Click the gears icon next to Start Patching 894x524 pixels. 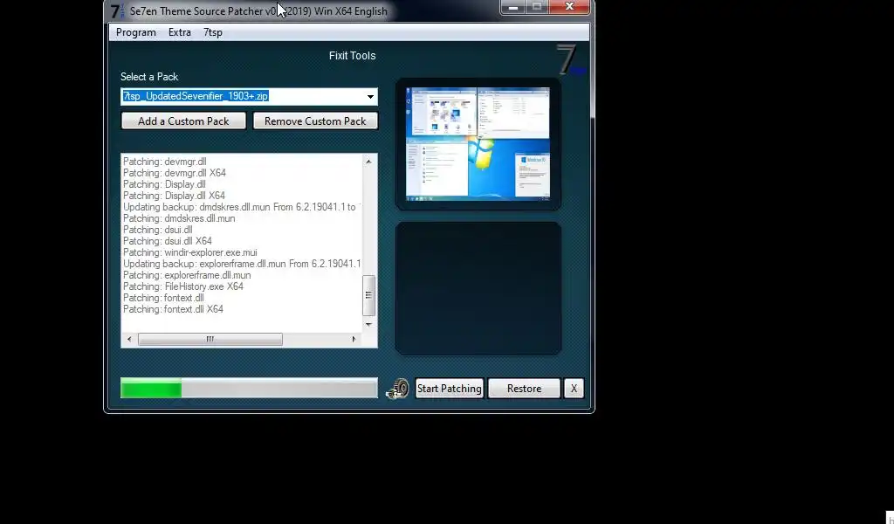tap(397, 389)
